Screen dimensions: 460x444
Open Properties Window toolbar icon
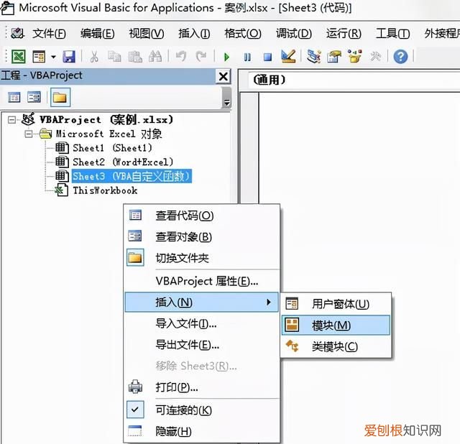[334, 56]
